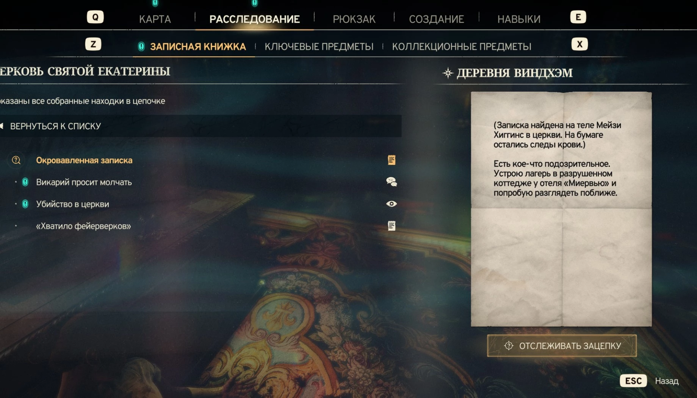The height and width of the screenshot is (398, 697).
Task: Click the magnifier clue icon beside Окровавленная записка
Action: 16,160
